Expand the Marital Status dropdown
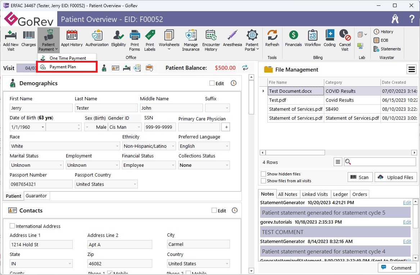Screen dimensions: 420x275 (61, 165)
